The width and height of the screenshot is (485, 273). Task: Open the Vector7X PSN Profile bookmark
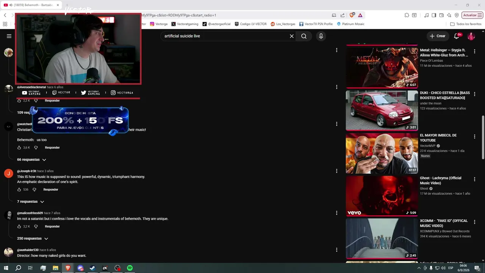(x=316, y=24)
